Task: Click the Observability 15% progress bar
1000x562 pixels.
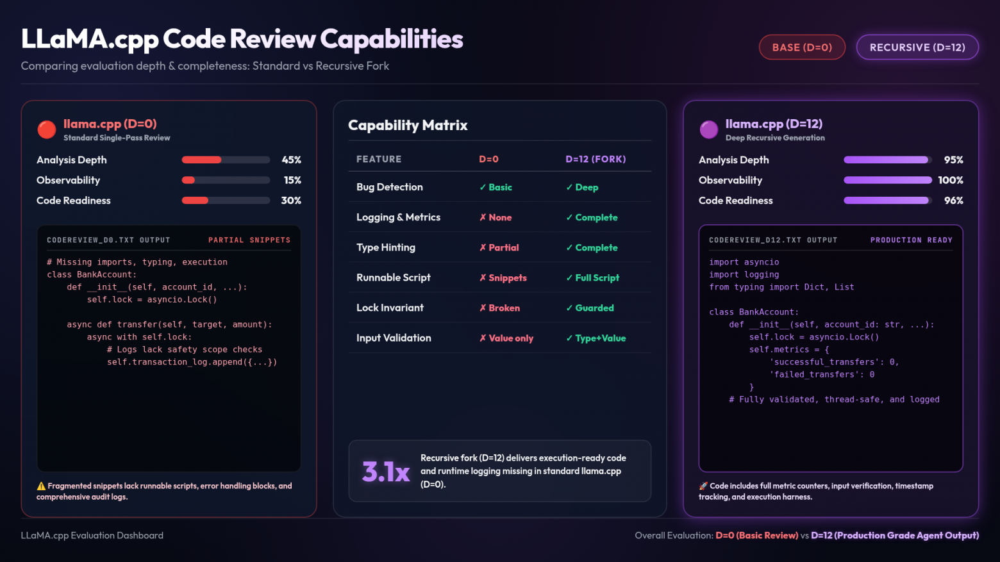Action: (x=226, y=180)
